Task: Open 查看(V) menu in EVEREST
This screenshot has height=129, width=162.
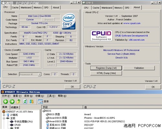Action: pyautogui.click(x=17, y=96)
